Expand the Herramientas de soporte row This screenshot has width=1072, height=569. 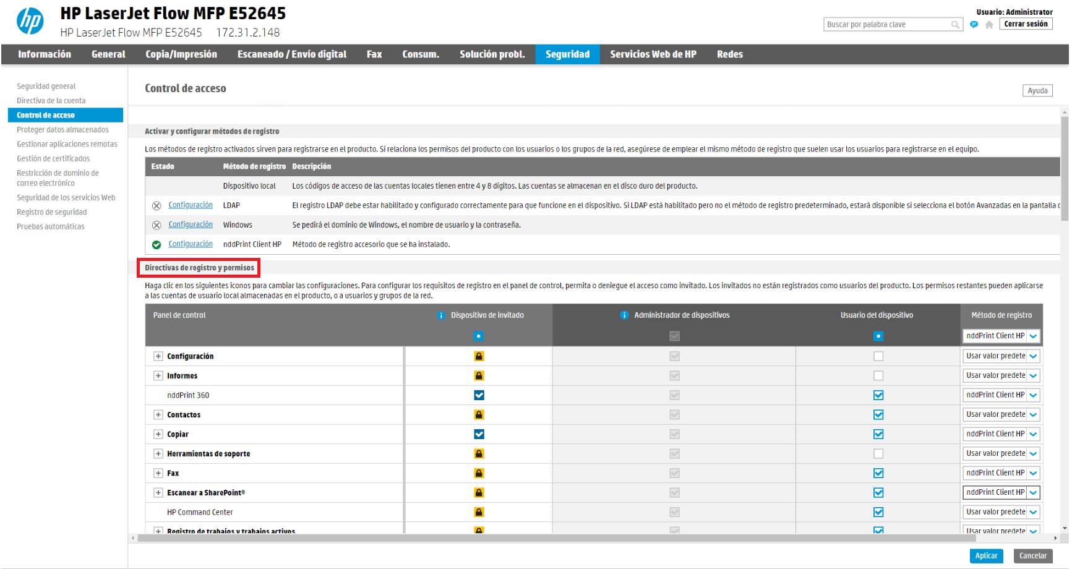158,454
